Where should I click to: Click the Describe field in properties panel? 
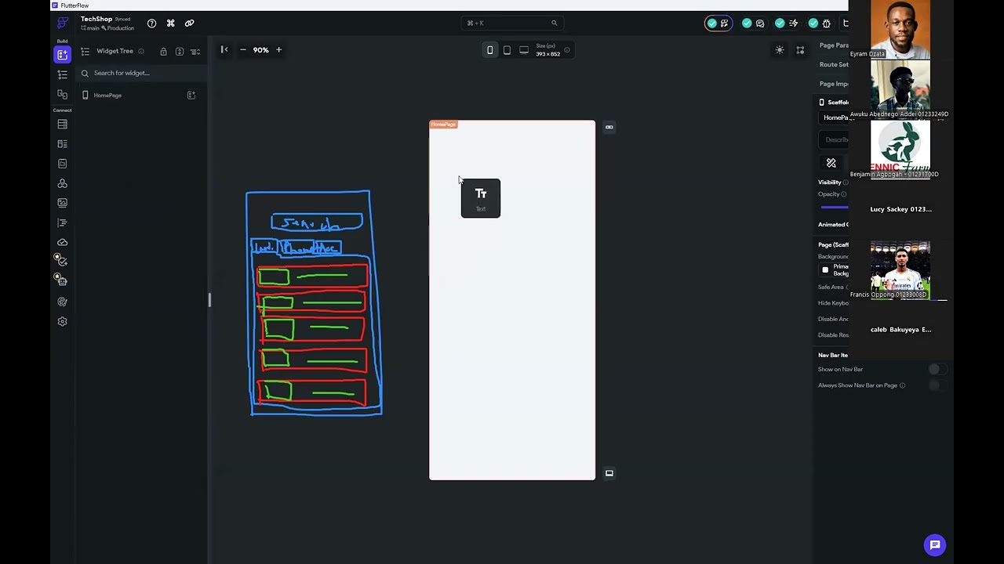point(835,139)
